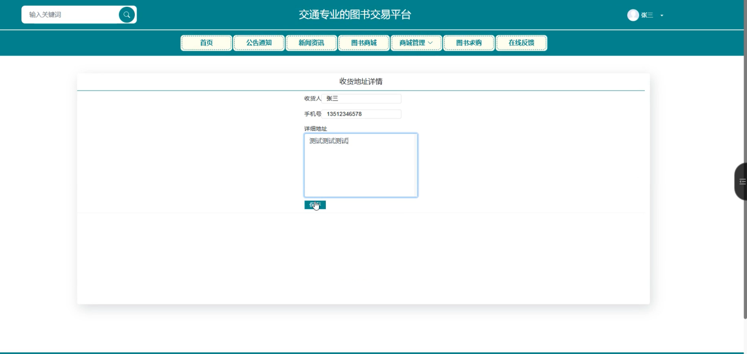Image resolution: width=747 pixels, height=354 pixels.
Task: Click the 详细地址 textarea
Action: click(361, 165)
